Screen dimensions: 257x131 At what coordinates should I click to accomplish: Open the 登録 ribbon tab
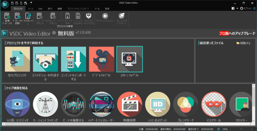107,8
